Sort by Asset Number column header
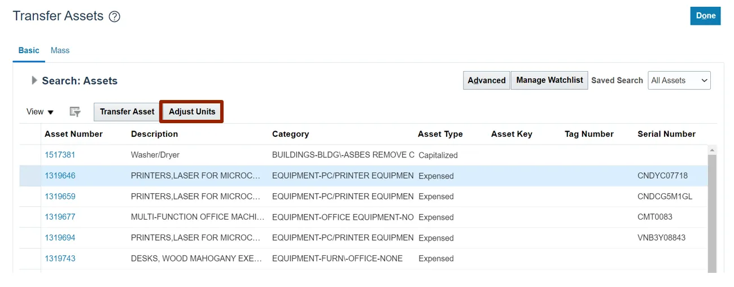This screenshot has height=287, width=734. pyautogui.click(x=73, y=134)
